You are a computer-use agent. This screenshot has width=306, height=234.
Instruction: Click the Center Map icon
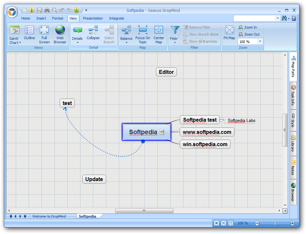[159, 30]
